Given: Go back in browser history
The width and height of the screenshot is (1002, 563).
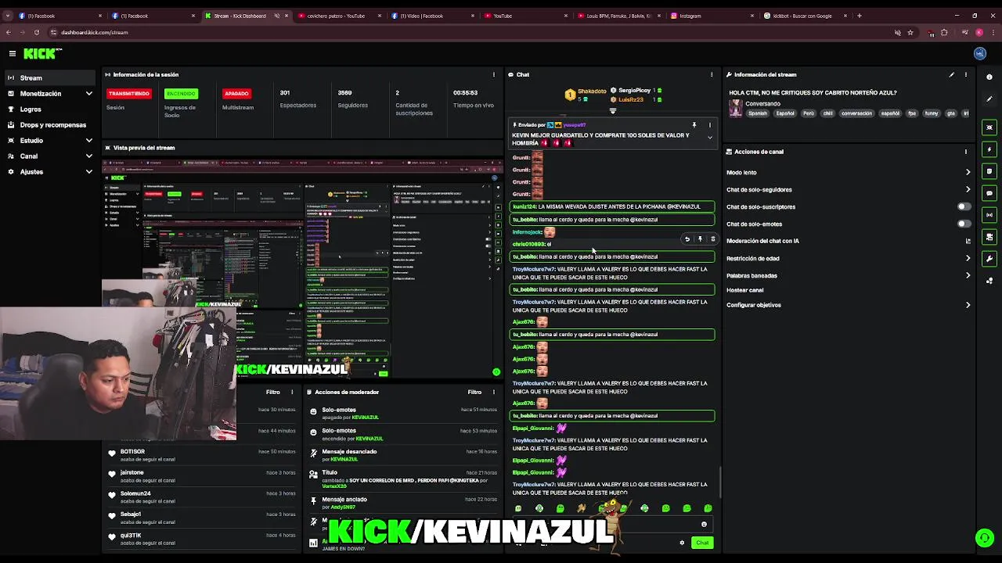Looking at the screenshot, I should pyautogui.click(x=9, y=32).
